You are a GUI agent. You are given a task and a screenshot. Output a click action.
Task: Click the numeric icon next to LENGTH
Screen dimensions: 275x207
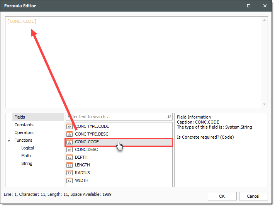(x=70, y=165)
